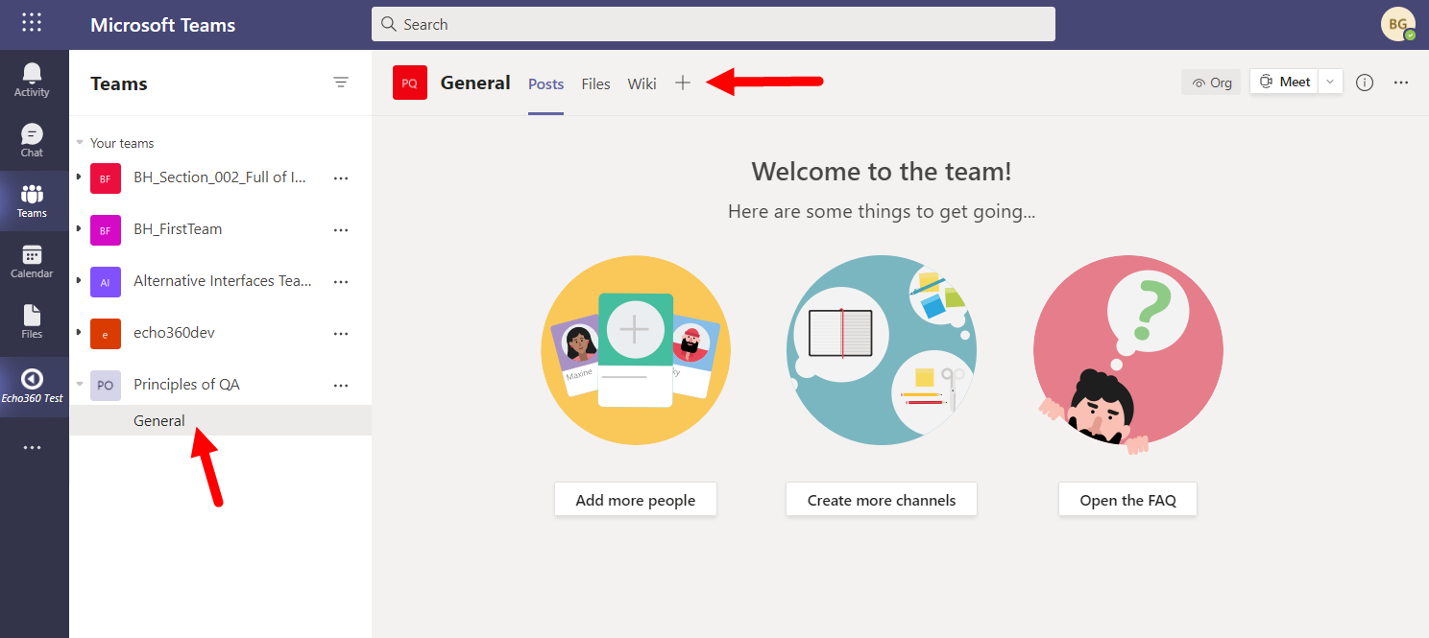Open more options for echo360dev team

[341, 333]
